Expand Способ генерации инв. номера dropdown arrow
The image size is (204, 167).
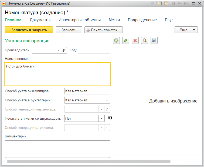(x=101, y=109)
